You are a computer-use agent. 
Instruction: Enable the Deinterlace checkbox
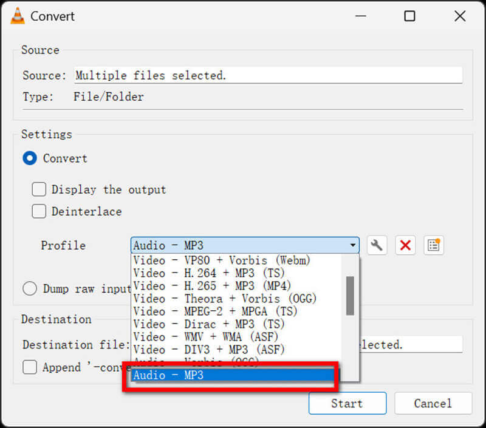tap(39, 211)
